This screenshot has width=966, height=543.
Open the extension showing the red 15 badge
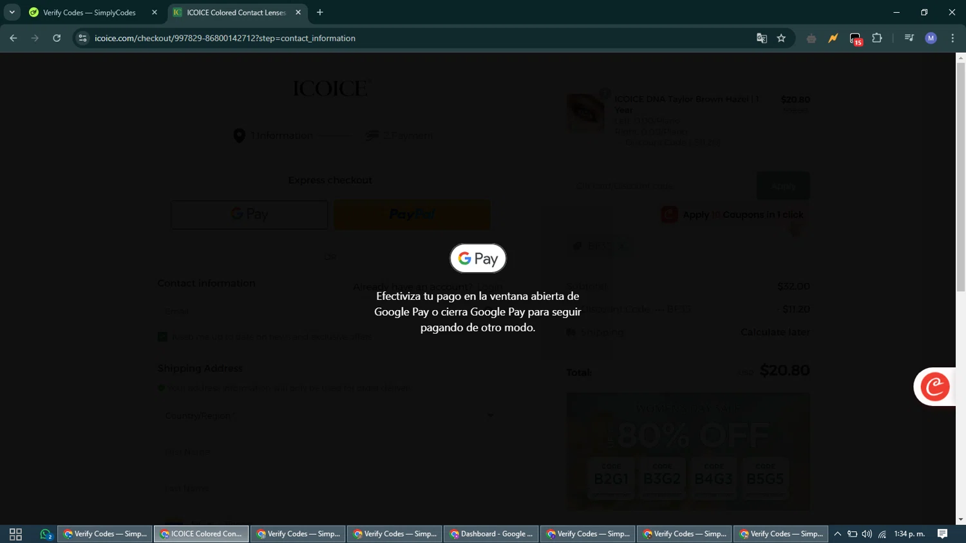pyautogui.click(x=855, y=39)
